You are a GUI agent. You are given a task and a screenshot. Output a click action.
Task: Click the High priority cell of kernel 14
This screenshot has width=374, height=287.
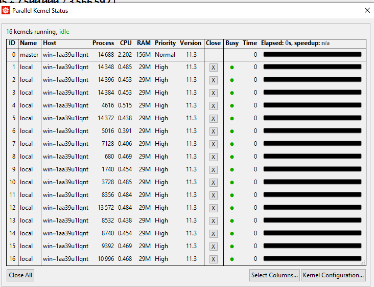point(161,233)
